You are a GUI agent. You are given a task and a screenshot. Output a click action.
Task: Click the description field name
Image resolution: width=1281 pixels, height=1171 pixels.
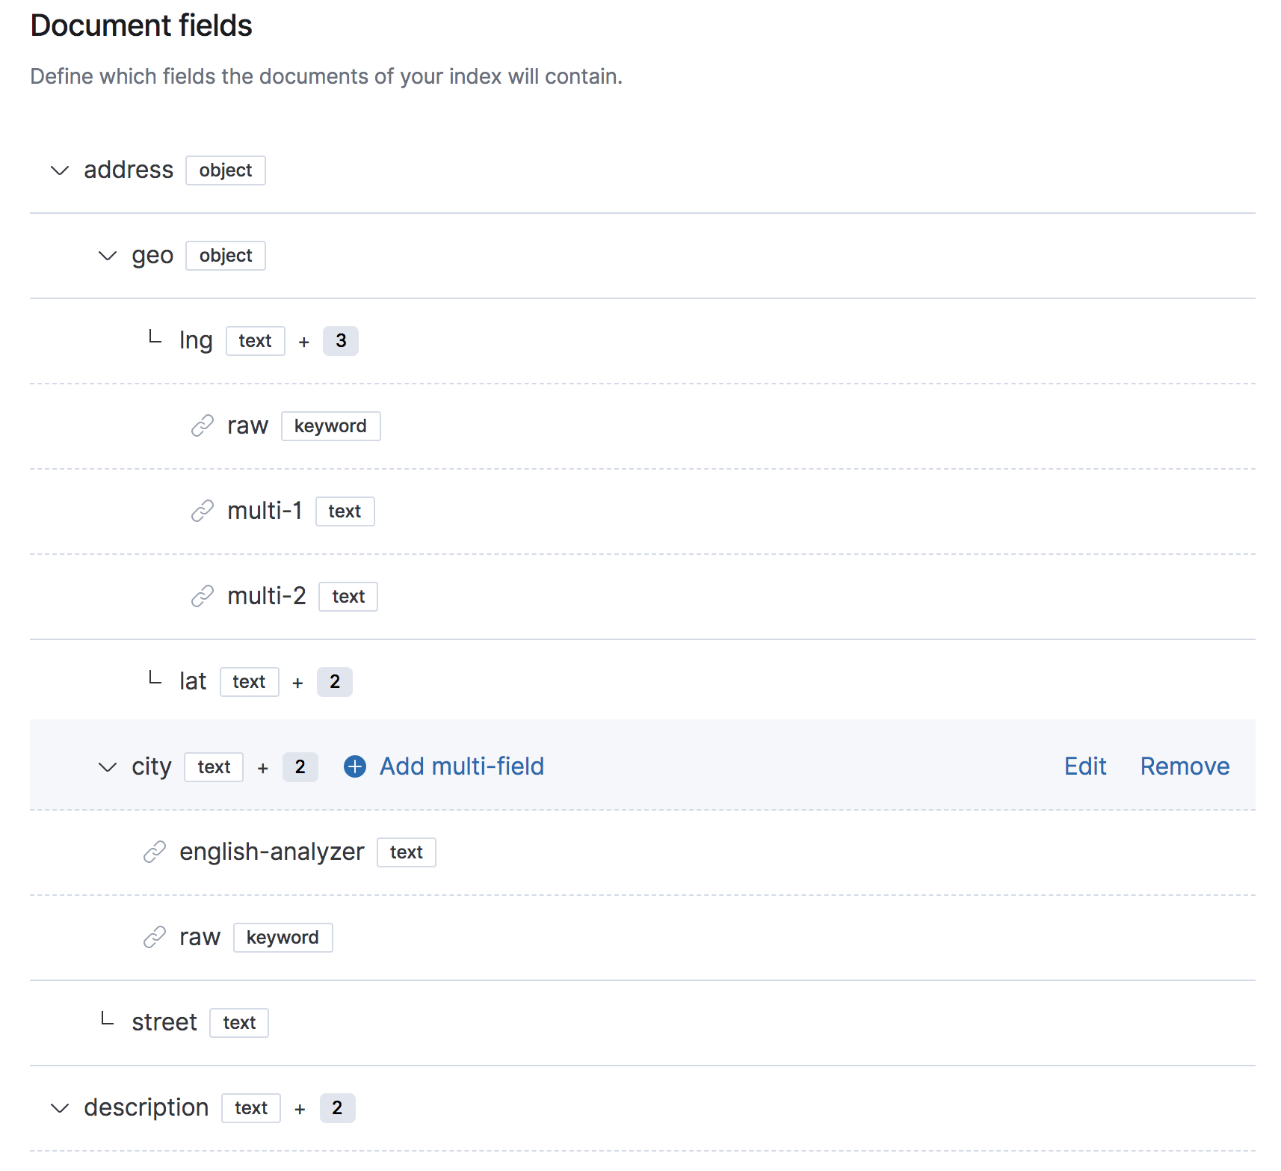pos(146,1108)
